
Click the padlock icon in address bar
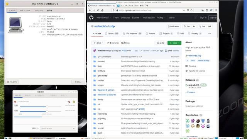[x=117, y=10]
